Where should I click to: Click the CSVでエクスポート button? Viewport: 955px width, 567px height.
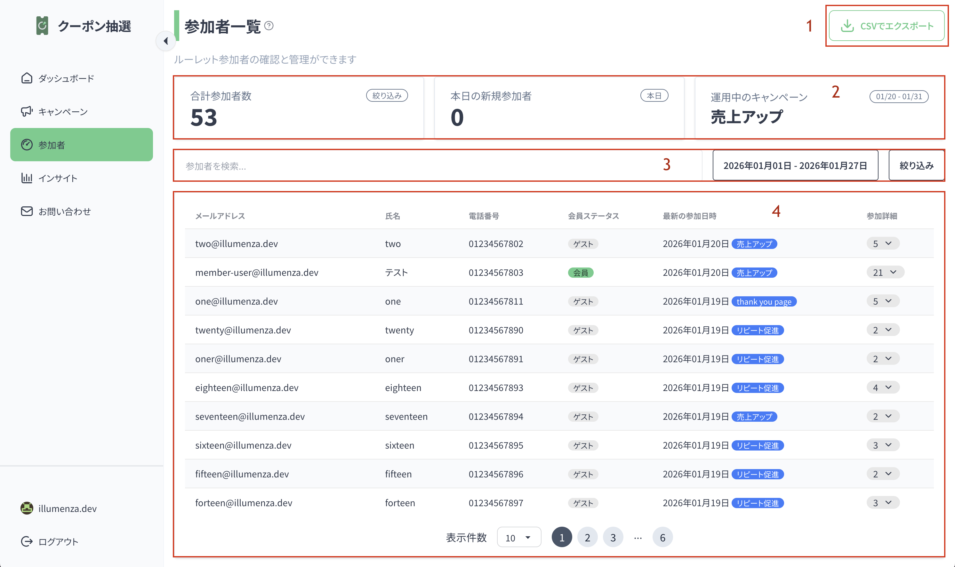coord(887,26)
